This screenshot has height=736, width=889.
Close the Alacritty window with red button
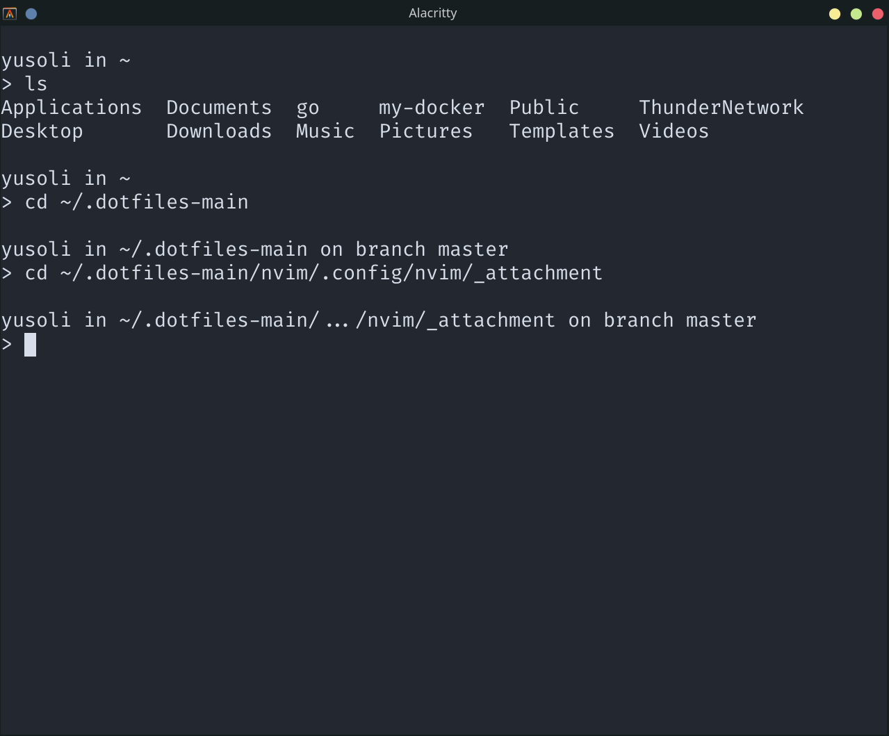[878, 14]
